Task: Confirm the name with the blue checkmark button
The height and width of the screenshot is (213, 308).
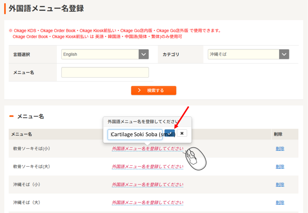Action: [169, 133]
